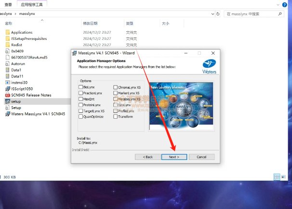Enable the QuanOptimize checkbox

(80, 117)
